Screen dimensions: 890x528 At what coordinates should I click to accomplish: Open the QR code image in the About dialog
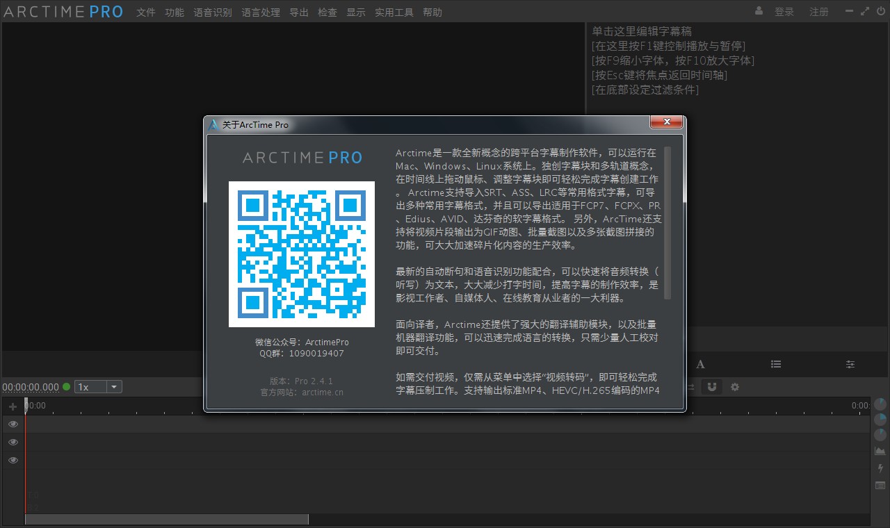tap(301, 254)
